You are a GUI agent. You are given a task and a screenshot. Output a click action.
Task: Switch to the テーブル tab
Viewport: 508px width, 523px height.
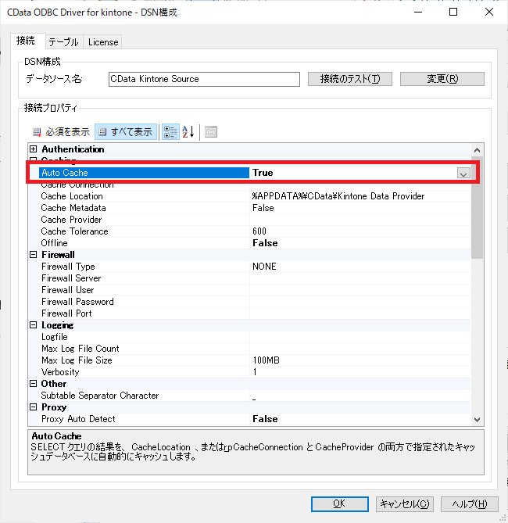63,42
